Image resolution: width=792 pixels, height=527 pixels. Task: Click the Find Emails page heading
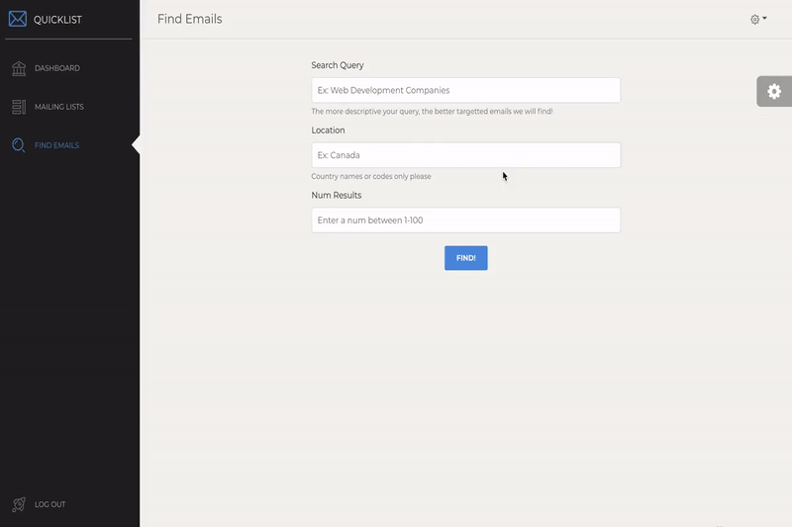[x=189, y=19]
